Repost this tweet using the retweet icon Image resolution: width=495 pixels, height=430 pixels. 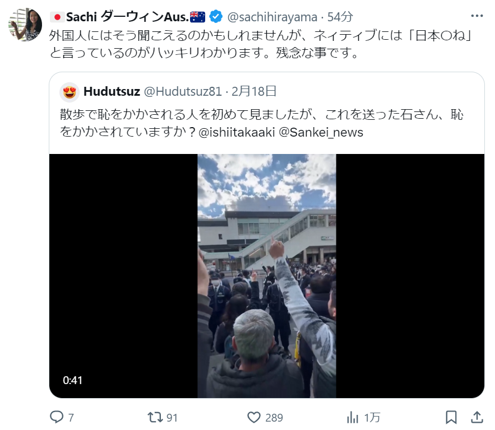[x=155, y=417]
